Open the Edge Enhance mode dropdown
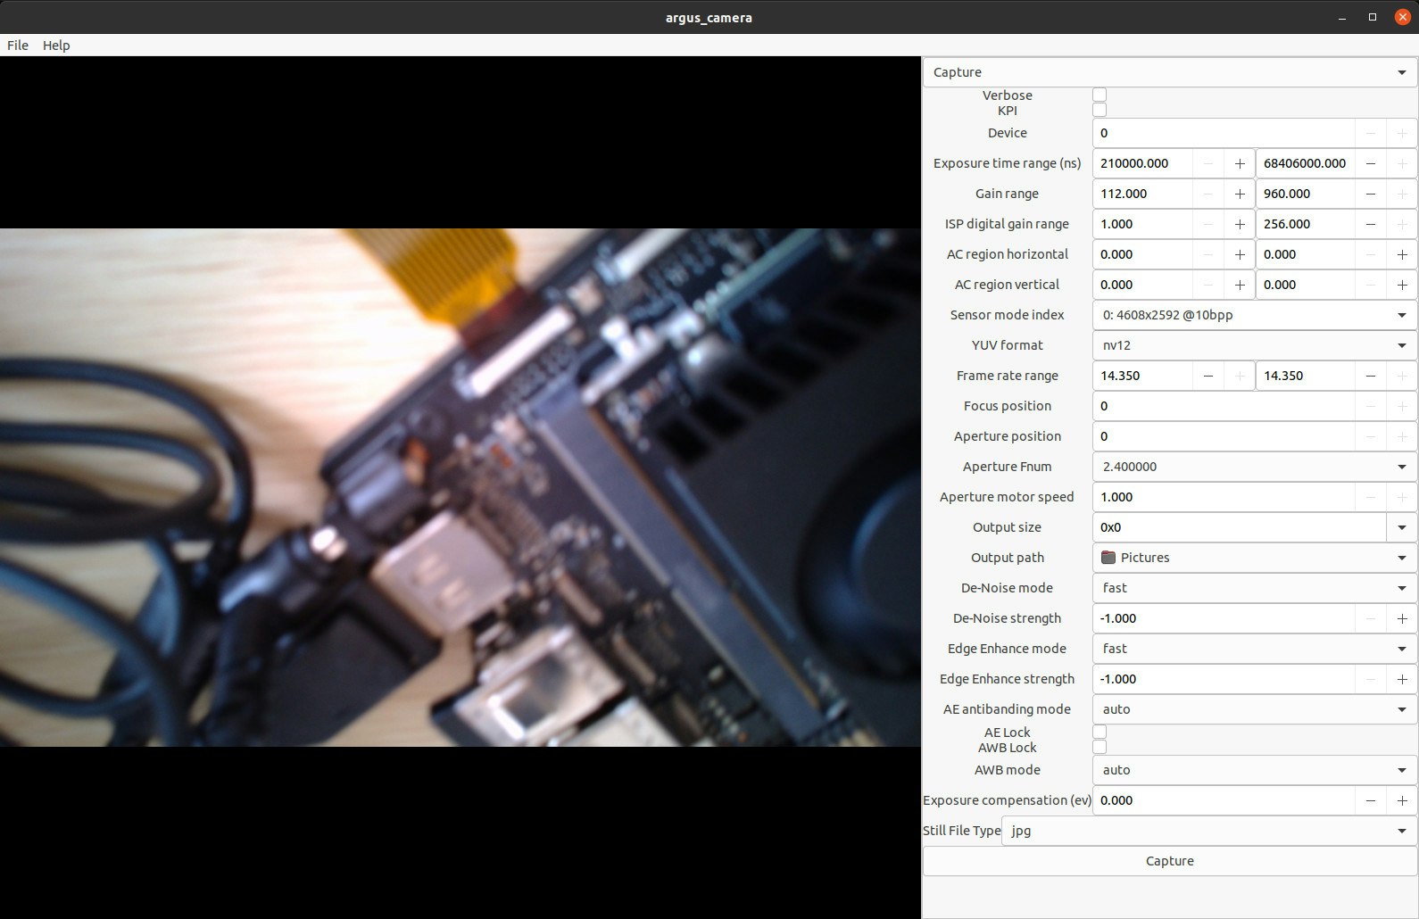Screen dimensions: 1419x919 (x=1255, y=649)
